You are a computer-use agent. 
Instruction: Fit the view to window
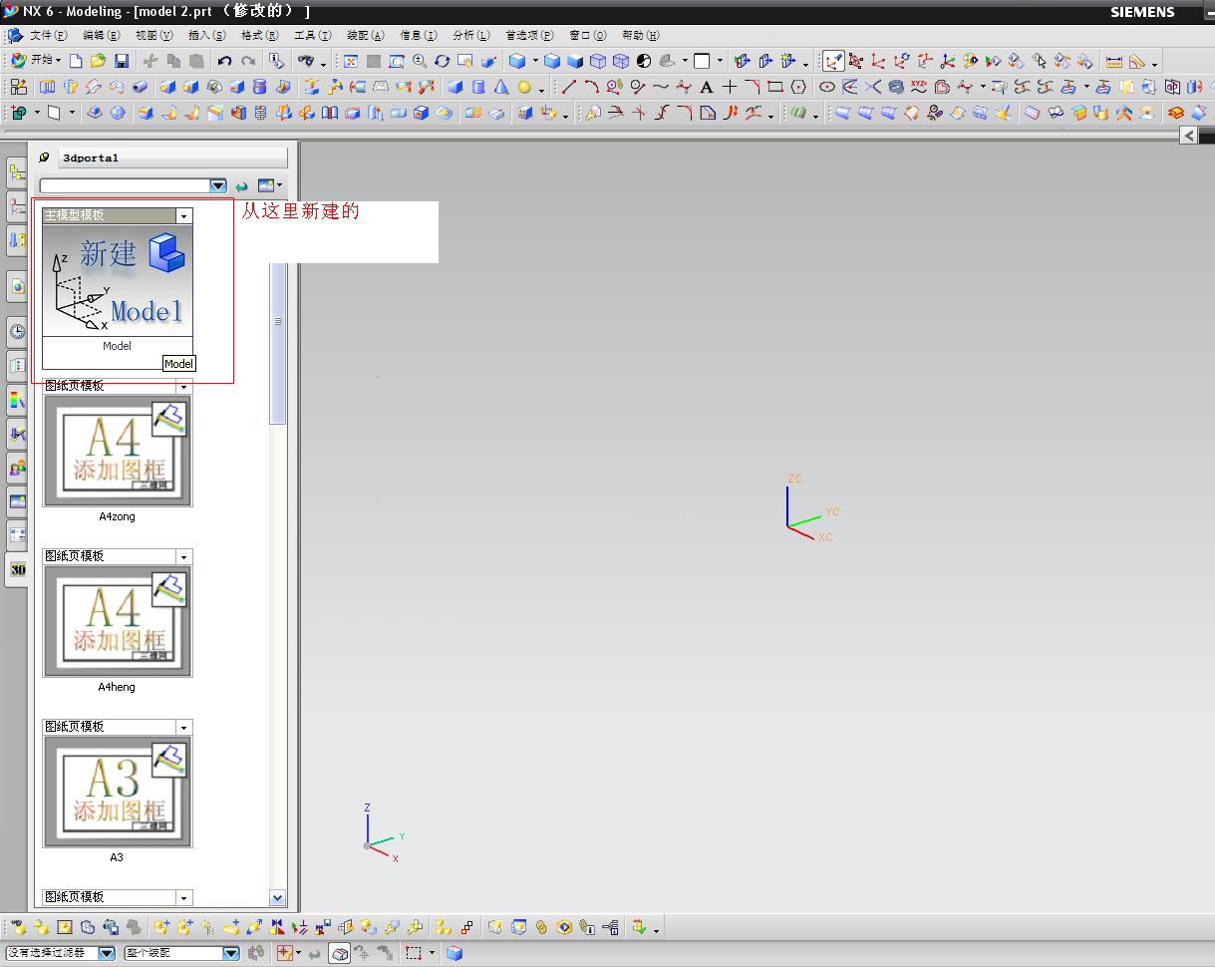pyautogui.click(x=351, y=61)
